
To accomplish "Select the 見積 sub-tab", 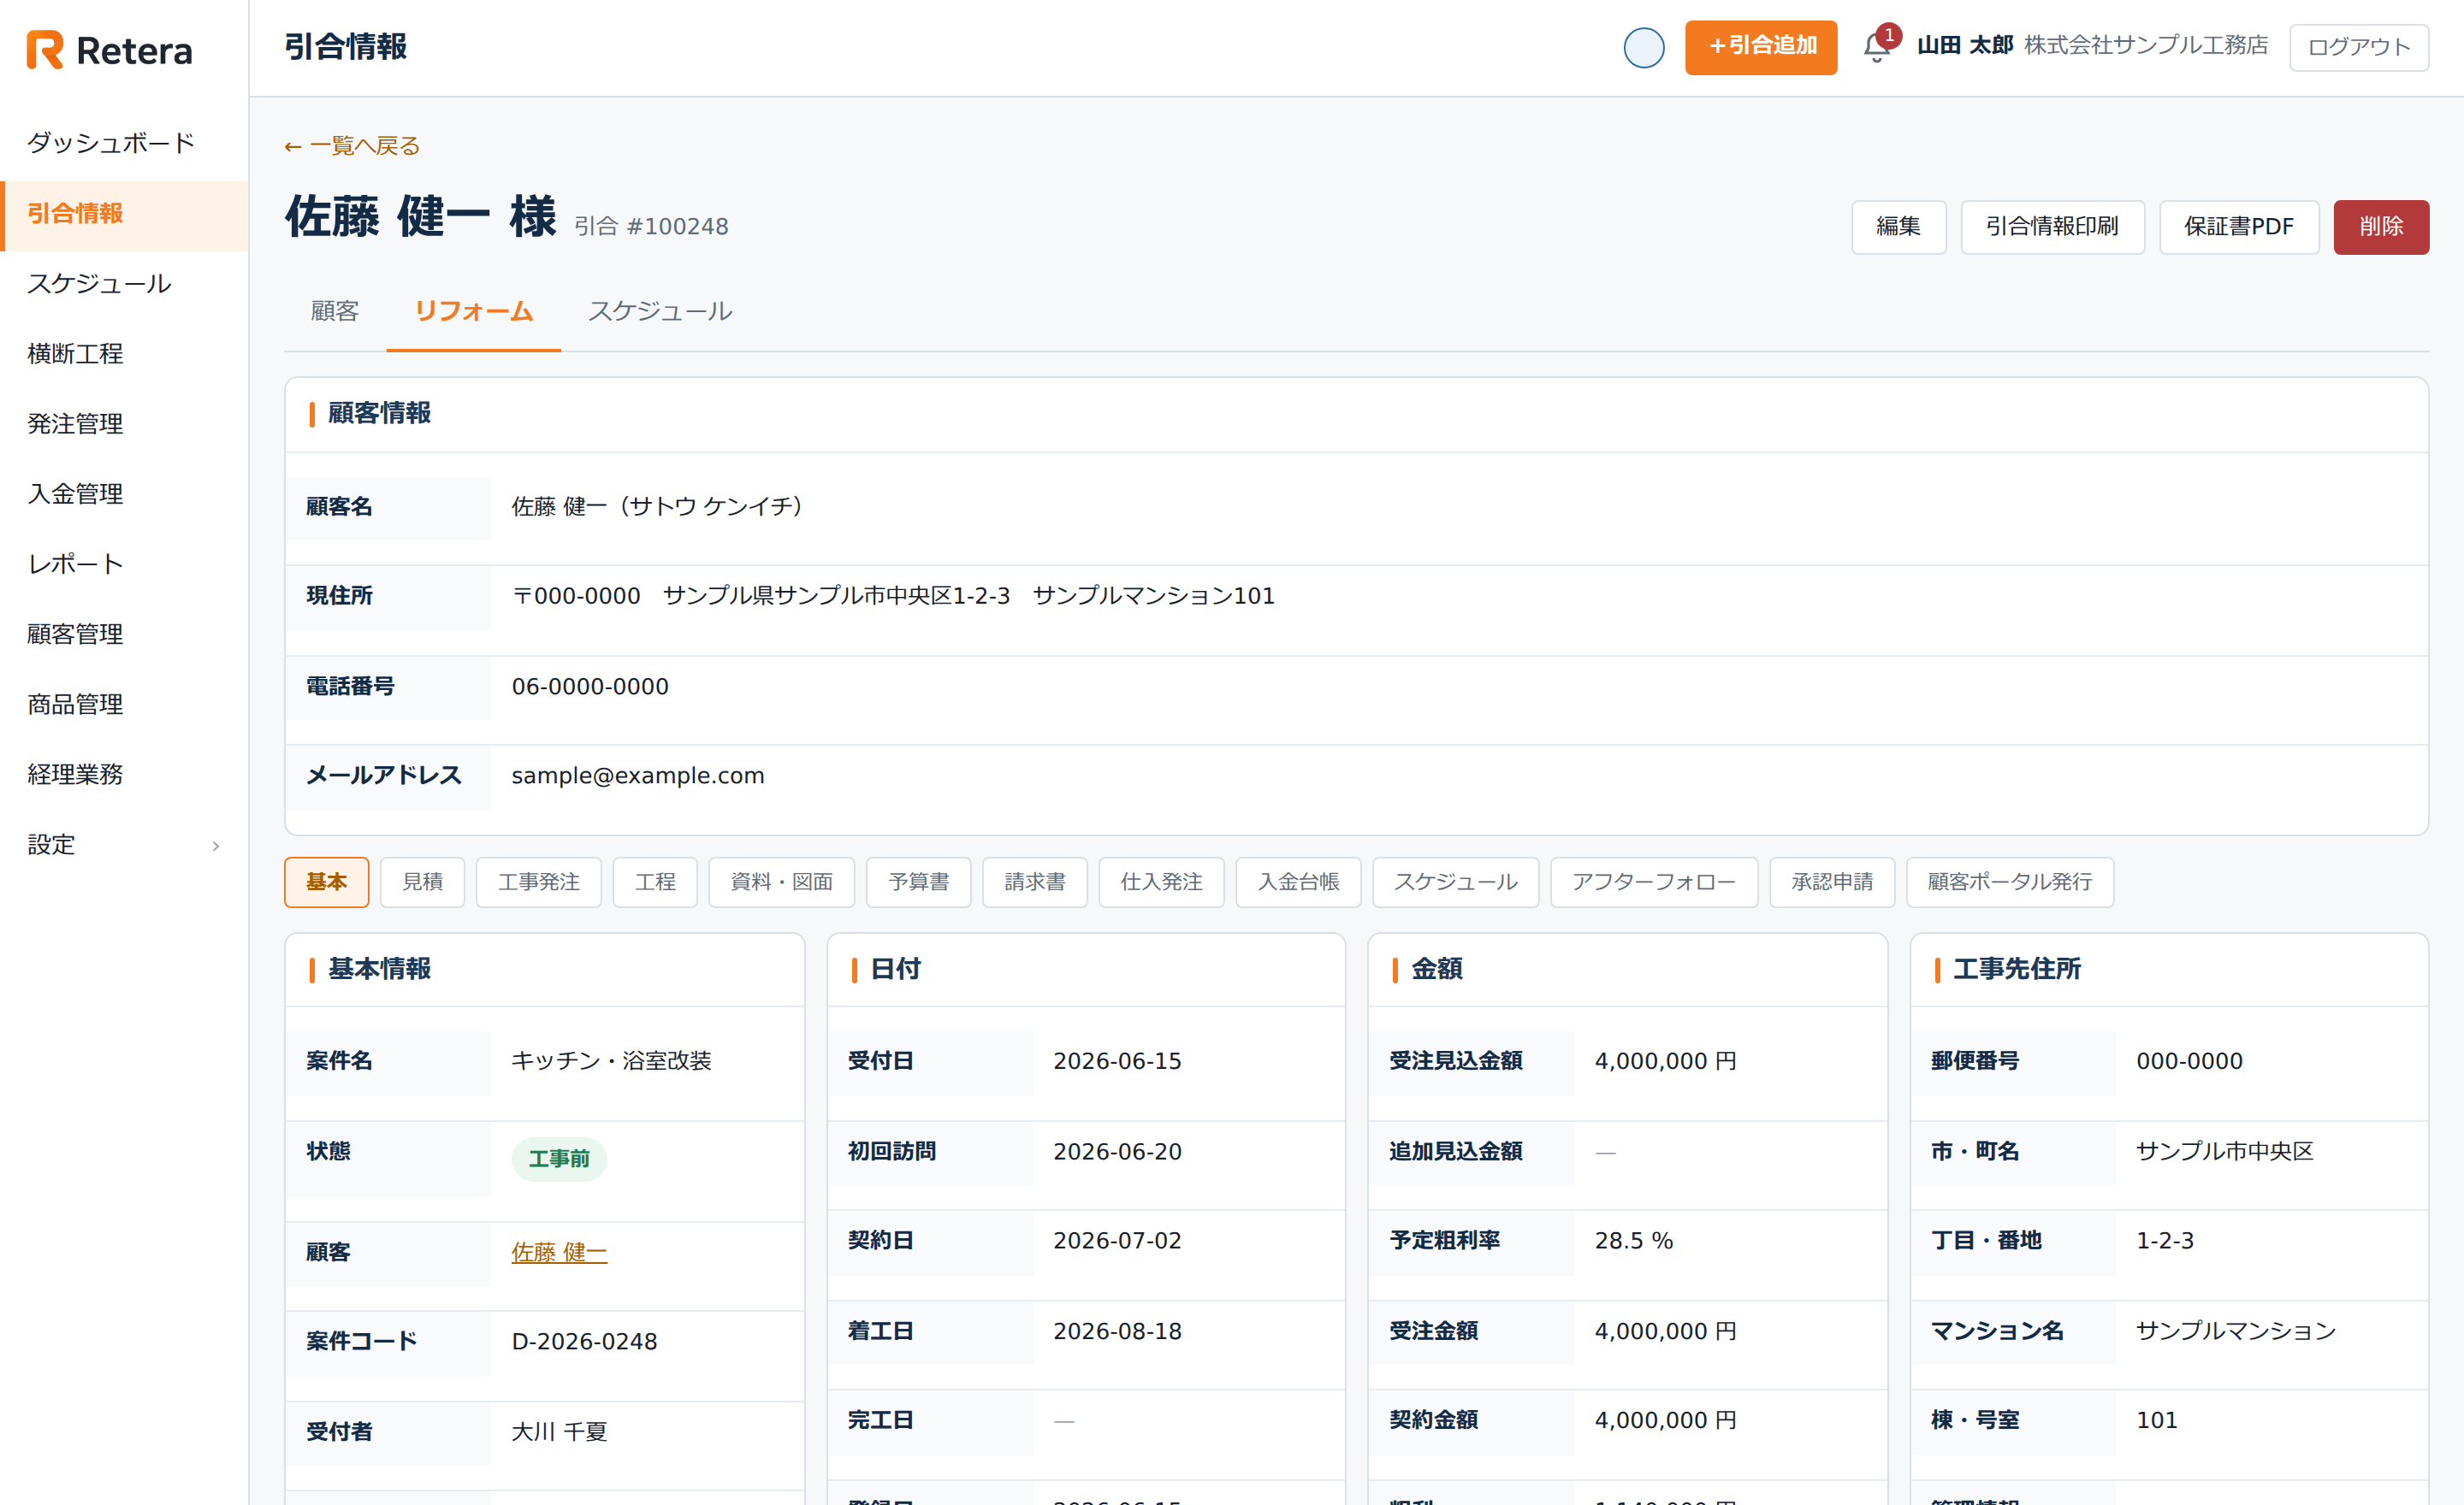I will click(422, 882).
